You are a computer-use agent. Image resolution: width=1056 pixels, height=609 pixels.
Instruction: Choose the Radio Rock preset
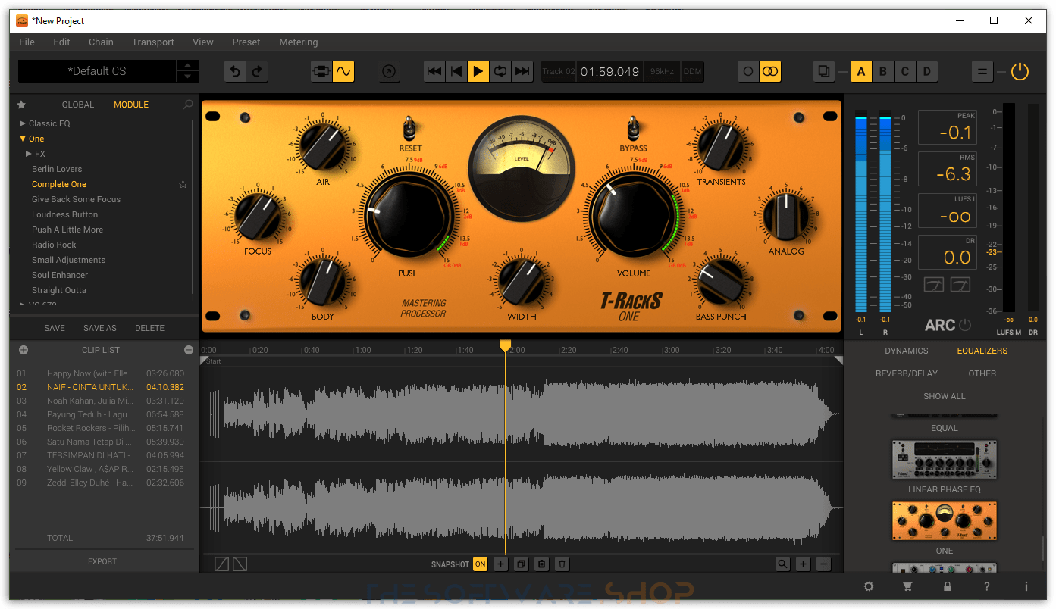tap(54, 245)
